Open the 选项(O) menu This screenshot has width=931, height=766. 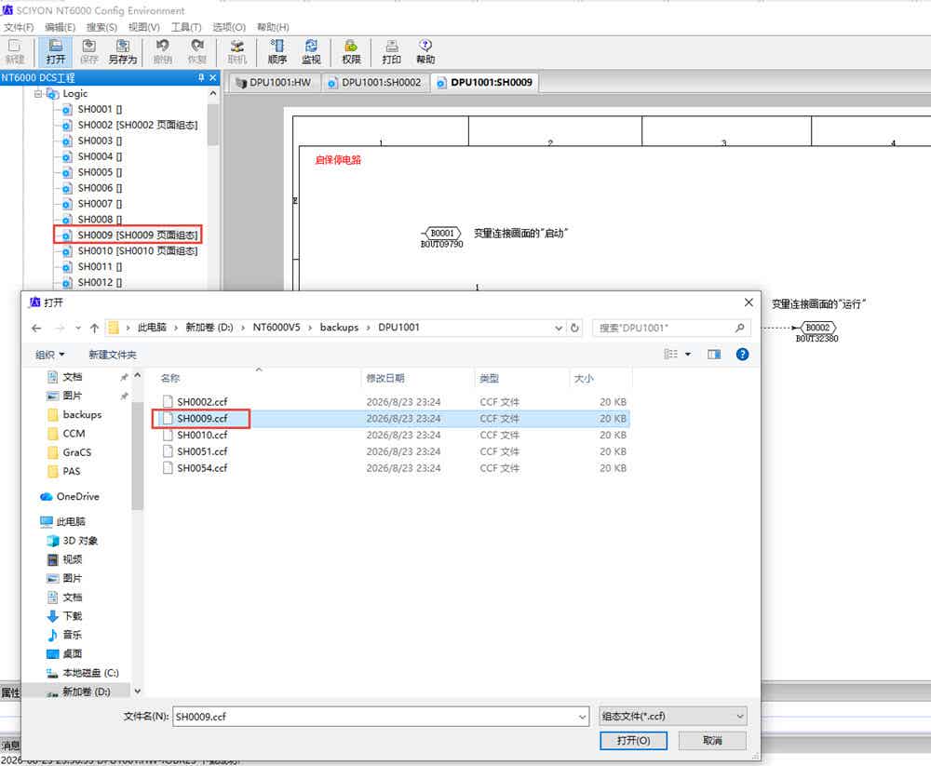[x=229, y=27]
